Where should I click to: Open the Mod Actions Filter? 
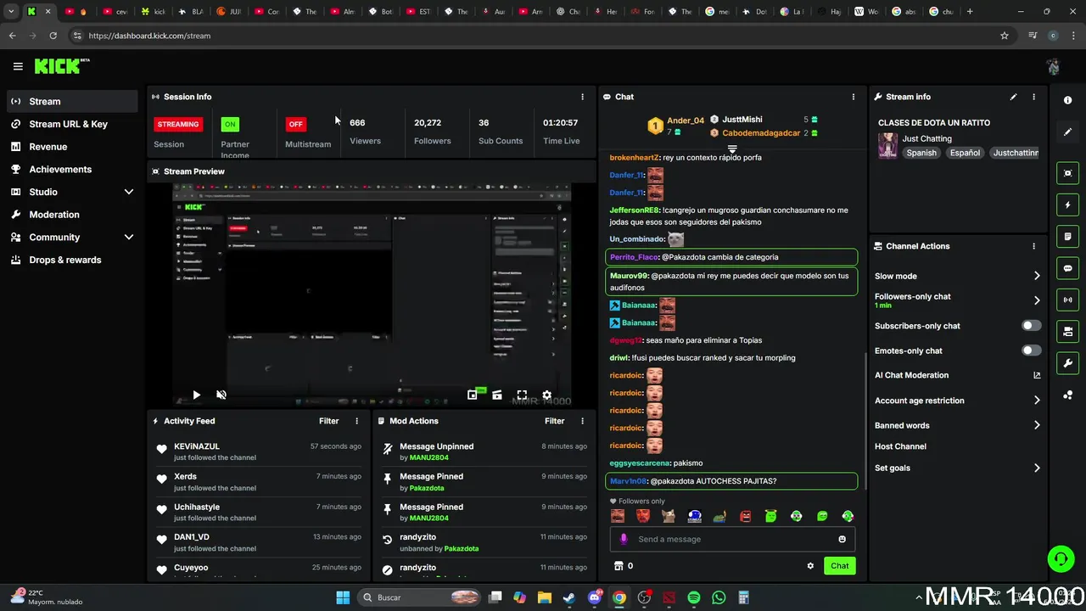pos(554,421)
